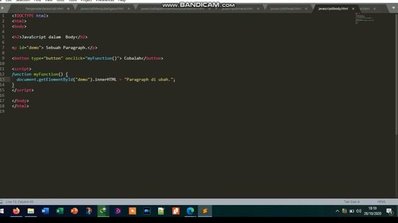The image size is (398, 223).
Task: Launch Microsoft Excel from the taskbar
Action: [60, 211]
